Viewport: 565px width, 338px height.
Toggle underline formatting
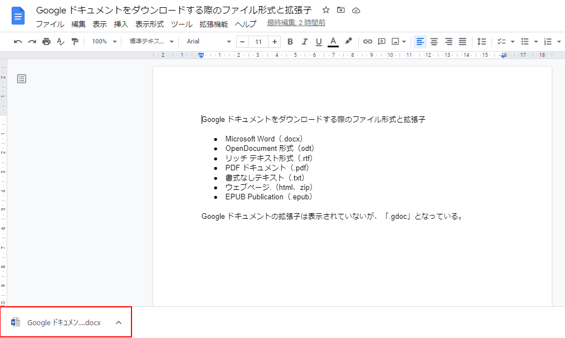[318, 41]
